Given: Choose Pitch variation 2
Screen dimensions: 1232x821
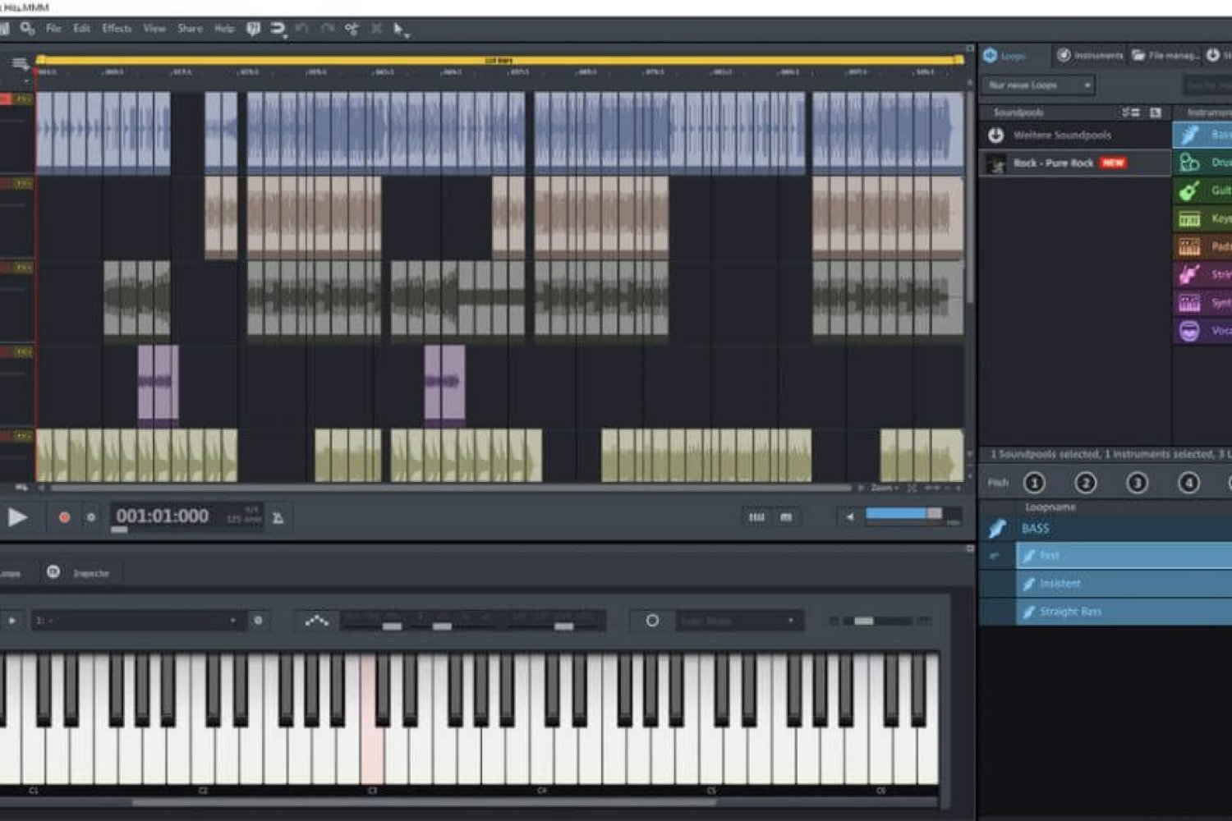Looking at the screenshot, I should (x=1086, y=483).
